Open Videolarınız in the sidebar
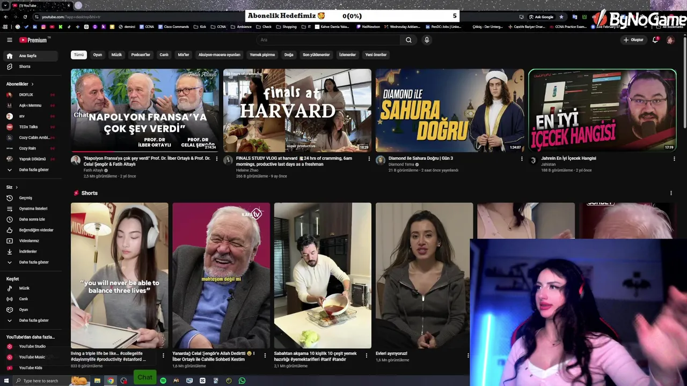Viewport: 687px width, 386px height. 31,241
